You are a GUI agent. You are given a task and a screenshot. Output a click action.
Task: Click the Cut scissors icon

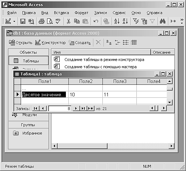point(68,21)
